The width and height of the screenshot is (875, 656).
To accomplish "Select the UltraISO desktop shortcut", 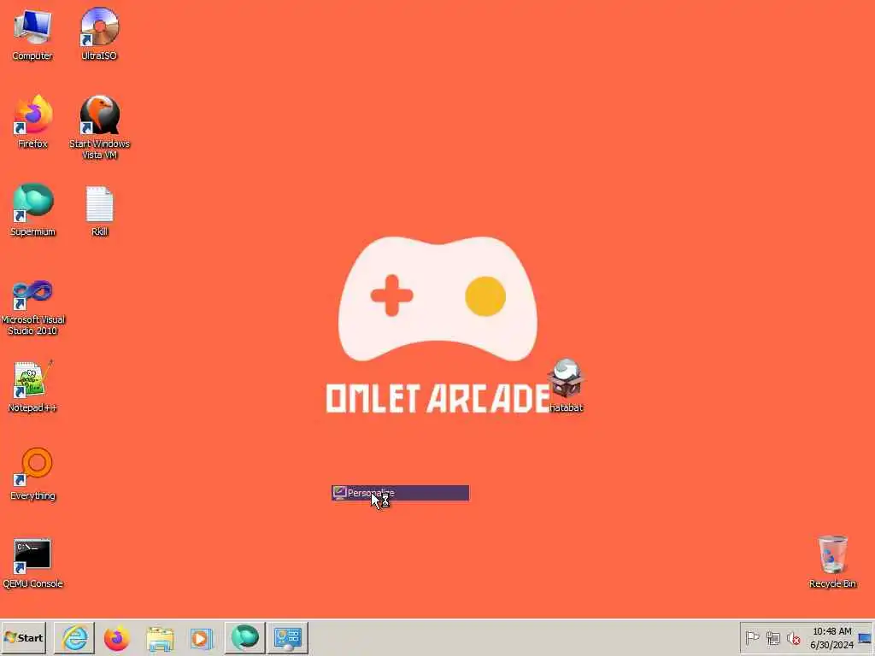I will point(99,34).
